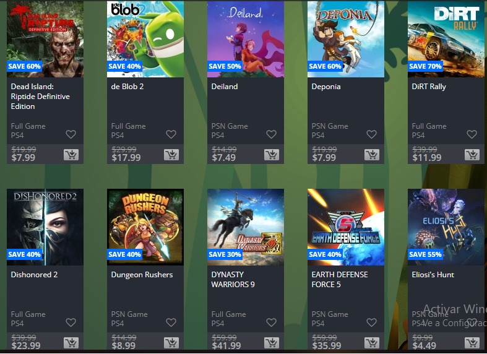
Task: Toggle wishlist heart for Dishonored 2
Action: (x=71, y=322)
